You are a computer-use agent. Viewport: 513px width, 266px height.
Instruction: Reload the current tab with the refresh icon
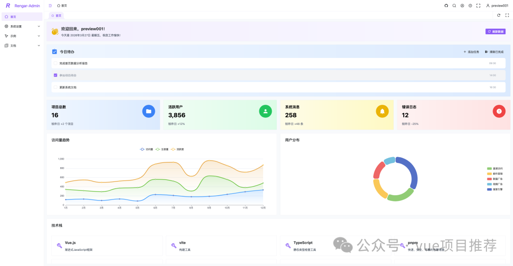499,15
